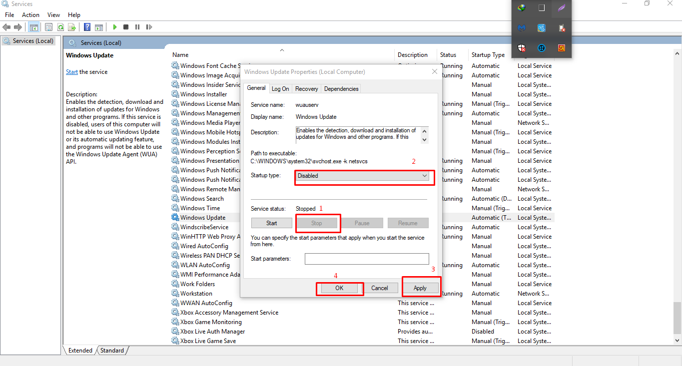The width and height of the screenshot is (682, 366).
Task: Click the services list scrollbar up arrow
Action: pos(678,54)
